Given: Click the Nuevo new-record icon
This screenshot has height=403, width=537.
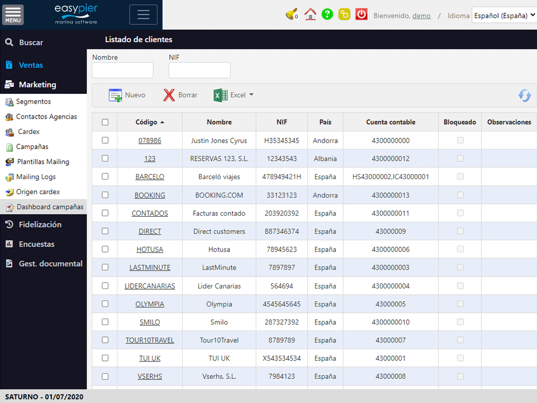Looking at the screenshot, I should 115,95.
